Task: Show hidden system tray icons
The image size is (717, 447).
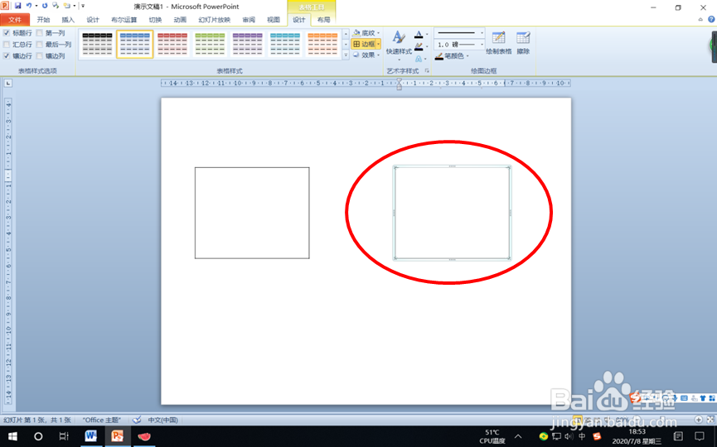Action: pyautogui.click(x=518, y=436)
